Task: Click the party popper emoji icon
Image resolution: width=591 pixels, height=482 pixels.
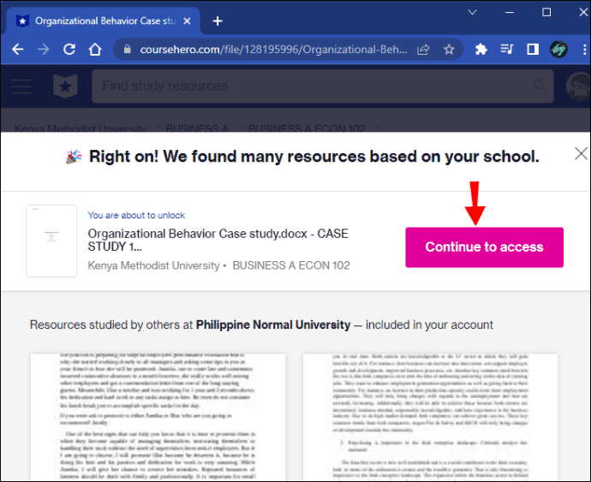Action: (74, 157)
